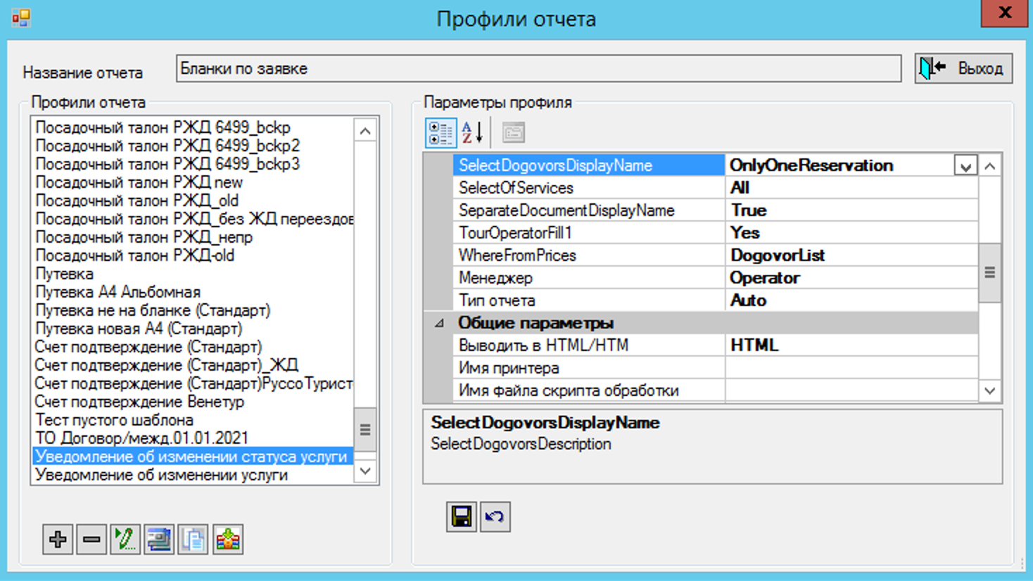Collapse the Общие параметры category
Viewport: 1033px width, 581px height.
(x=439, y=324)
